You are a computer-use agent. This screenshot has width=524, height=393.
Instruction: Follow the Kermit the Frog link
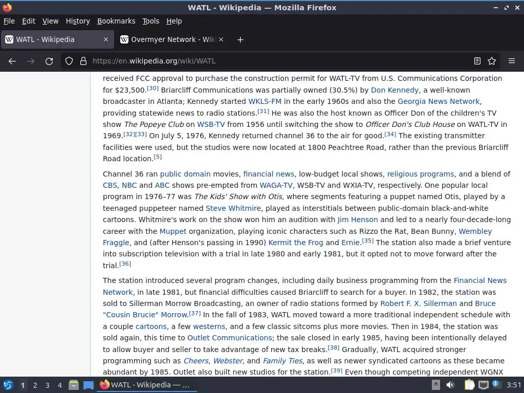pos(296,243)
